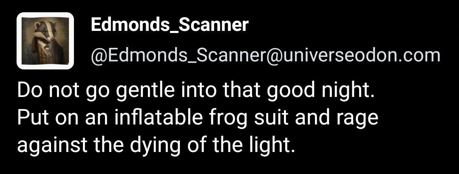459x174 pixels.
Task: Click the word 'Do' starting the post
Action: (x=28, y=91)
